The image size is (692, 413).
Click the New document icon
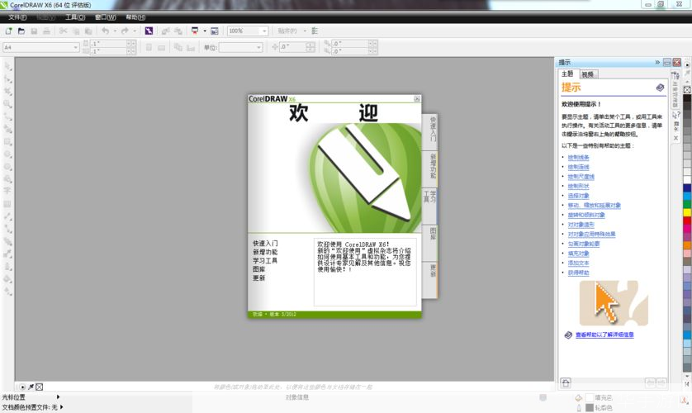[8, 31]
